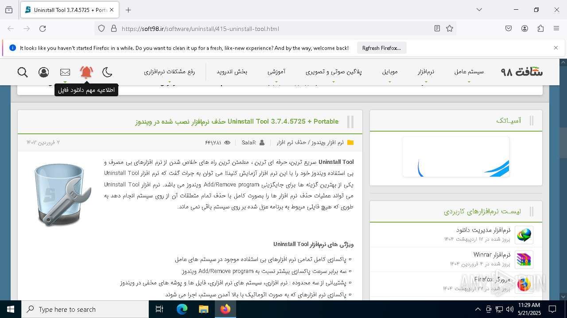Expand the آموزشی navigation menu
This screenshot has width=567, height=318.
pyautogui.click(x=276, y=72)
